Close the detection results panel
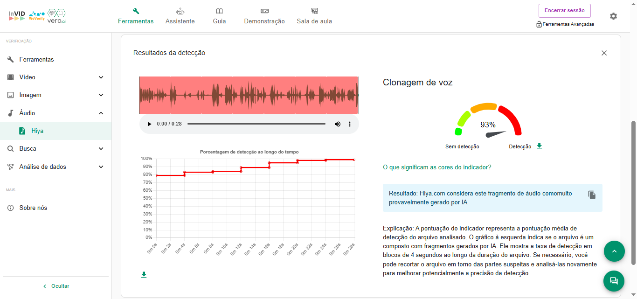Viewport: 637px width, 299px height. [x=604, y=53]
